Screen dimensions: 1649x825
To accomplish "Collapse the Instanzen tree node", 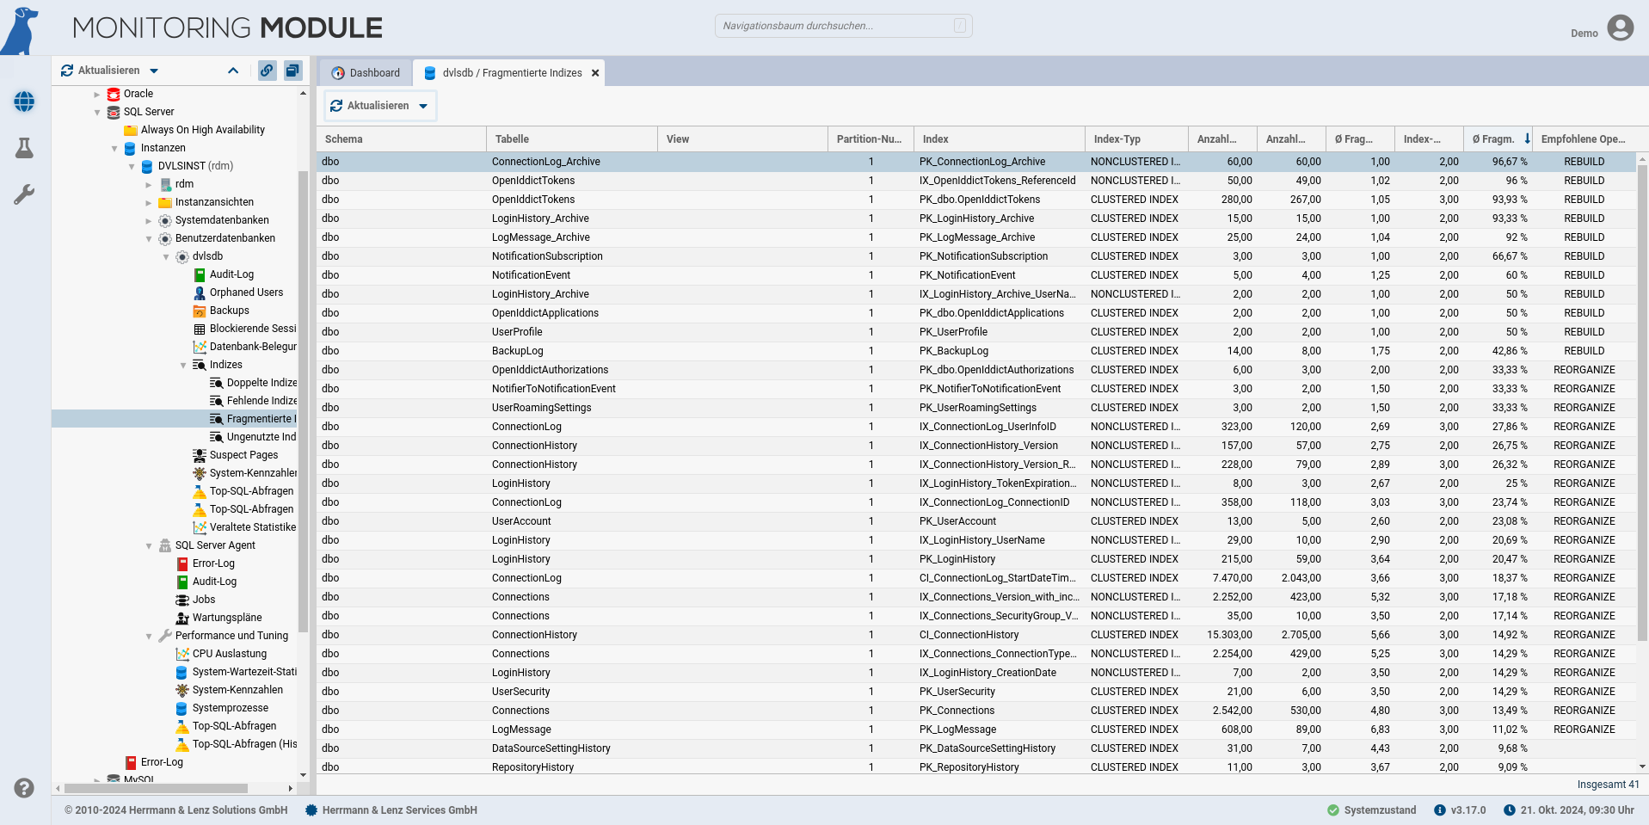I will tap(114, 148).
